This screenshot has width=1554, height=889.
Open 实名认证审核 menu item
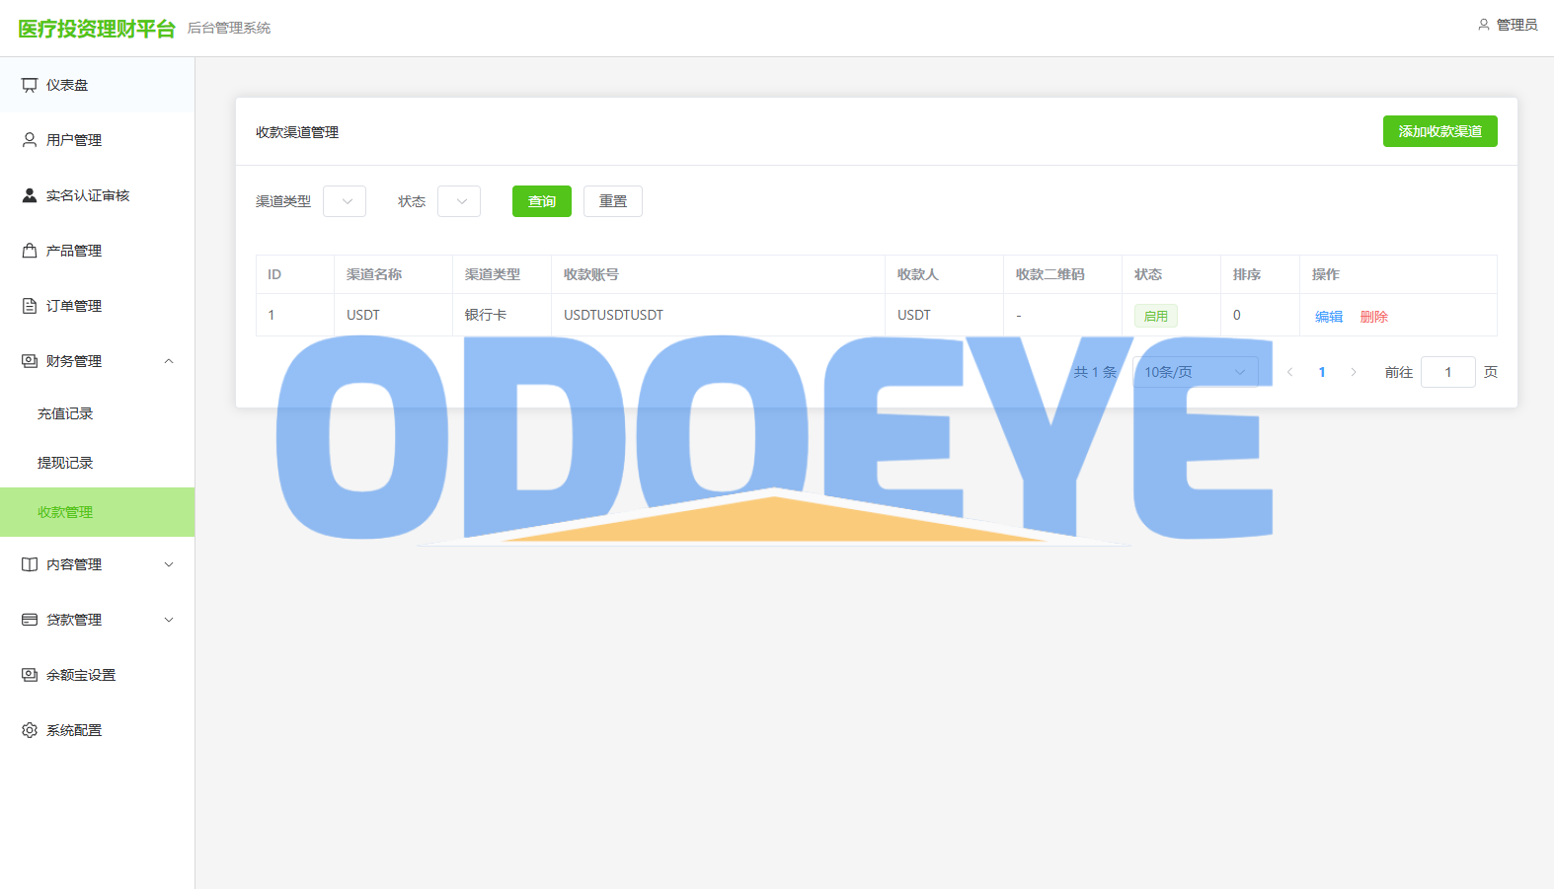click(x=97, y=195)
